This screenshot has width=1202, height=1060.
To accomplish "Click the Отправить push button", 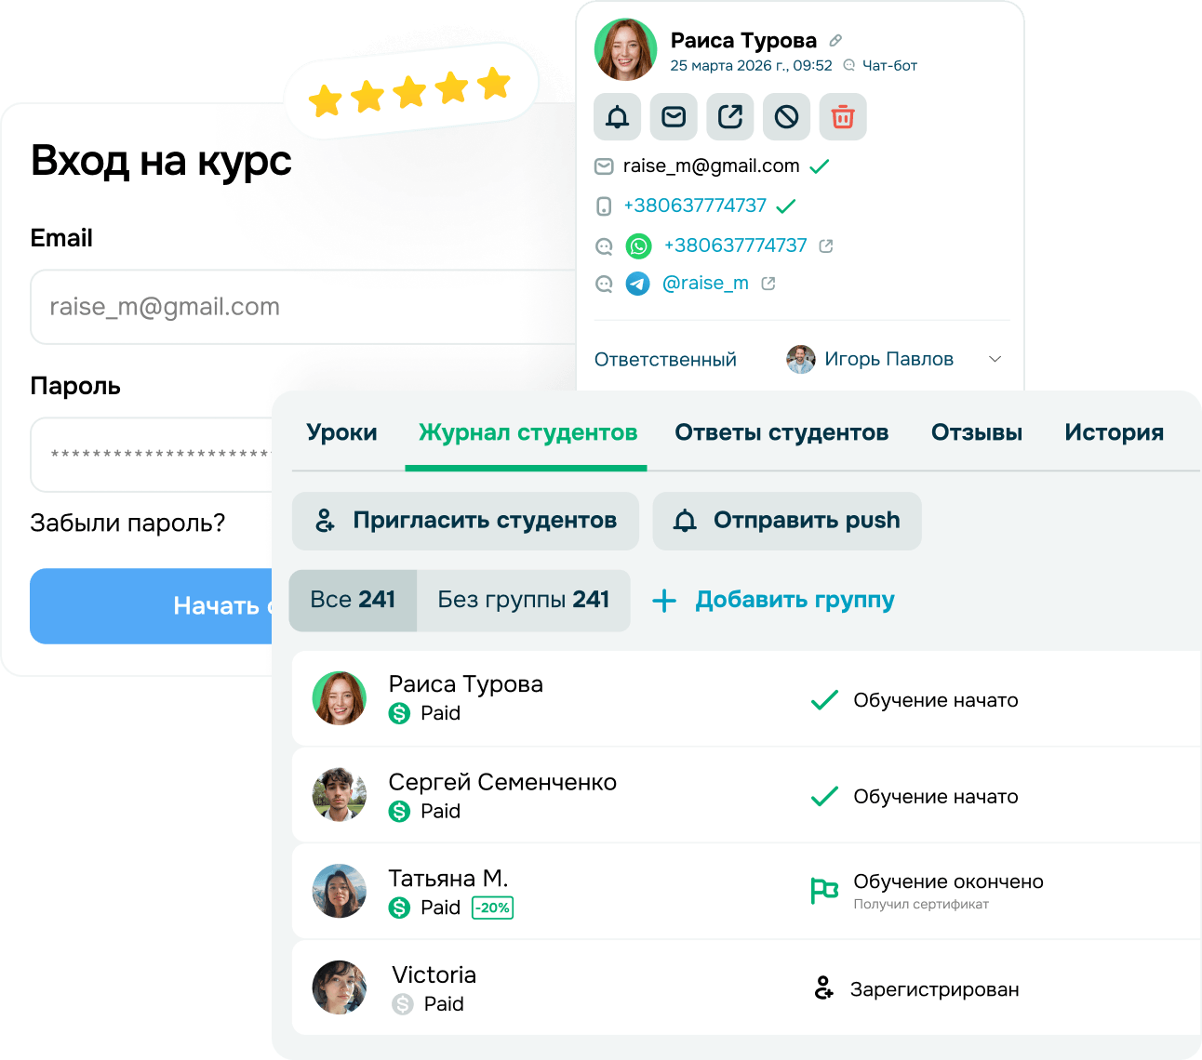I will coord(787,521).
